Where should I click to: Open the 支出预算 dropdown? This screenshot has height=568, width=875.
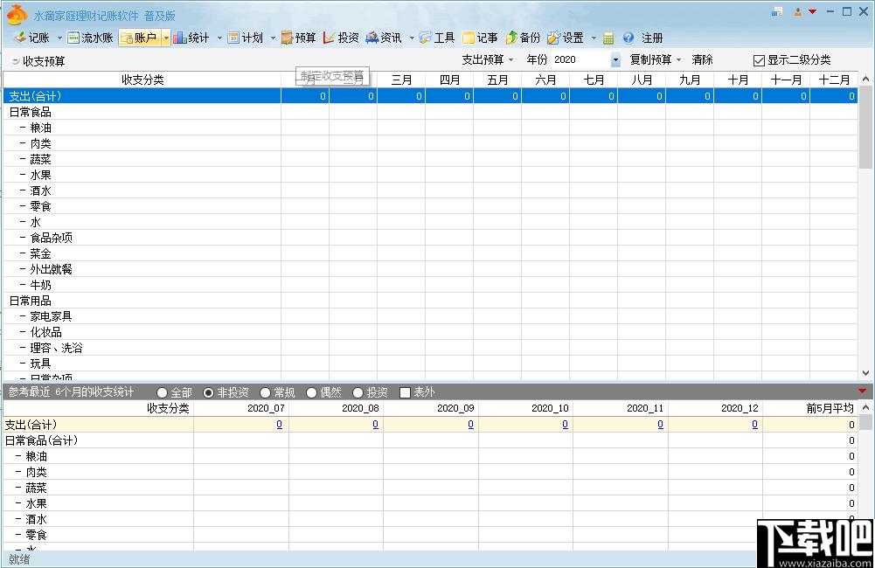point(488,59)
